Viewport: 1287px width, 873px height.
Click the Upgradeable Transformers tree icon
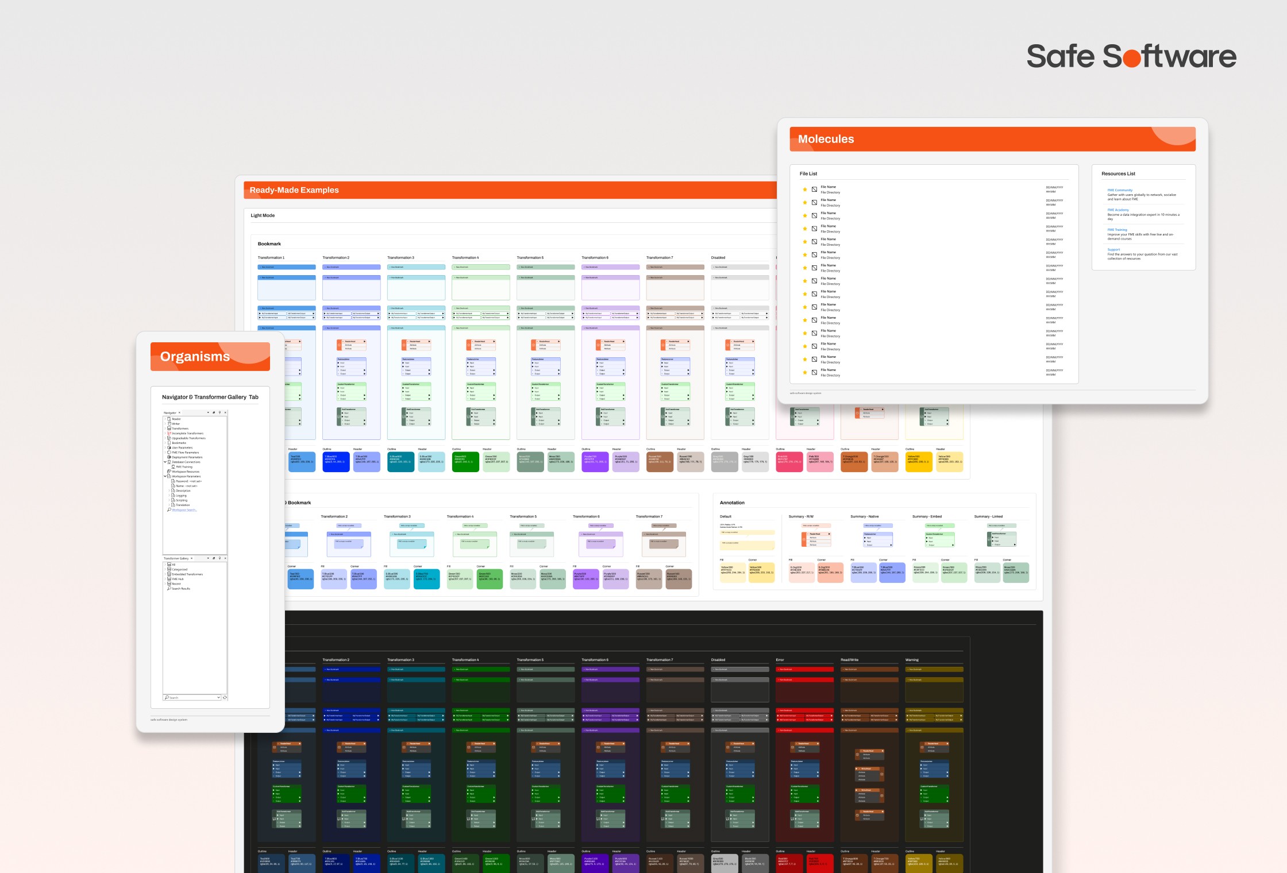[169, 438]
